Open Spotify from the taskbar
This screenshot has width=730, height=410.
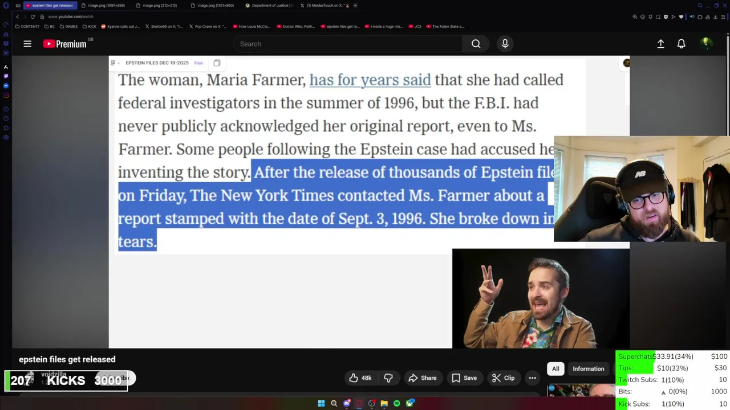point(396,404)
